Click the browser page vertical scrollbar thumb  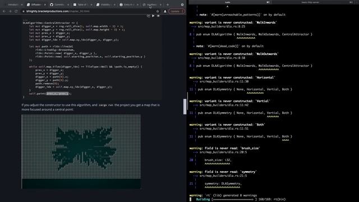185,107
